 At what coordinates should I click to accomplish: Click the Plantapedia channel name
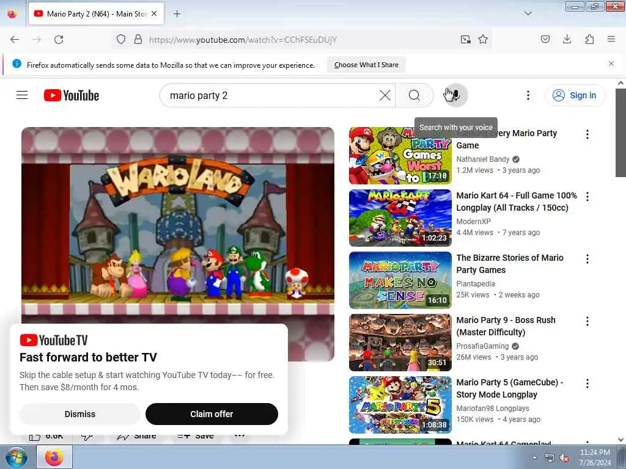click(476, 283)
